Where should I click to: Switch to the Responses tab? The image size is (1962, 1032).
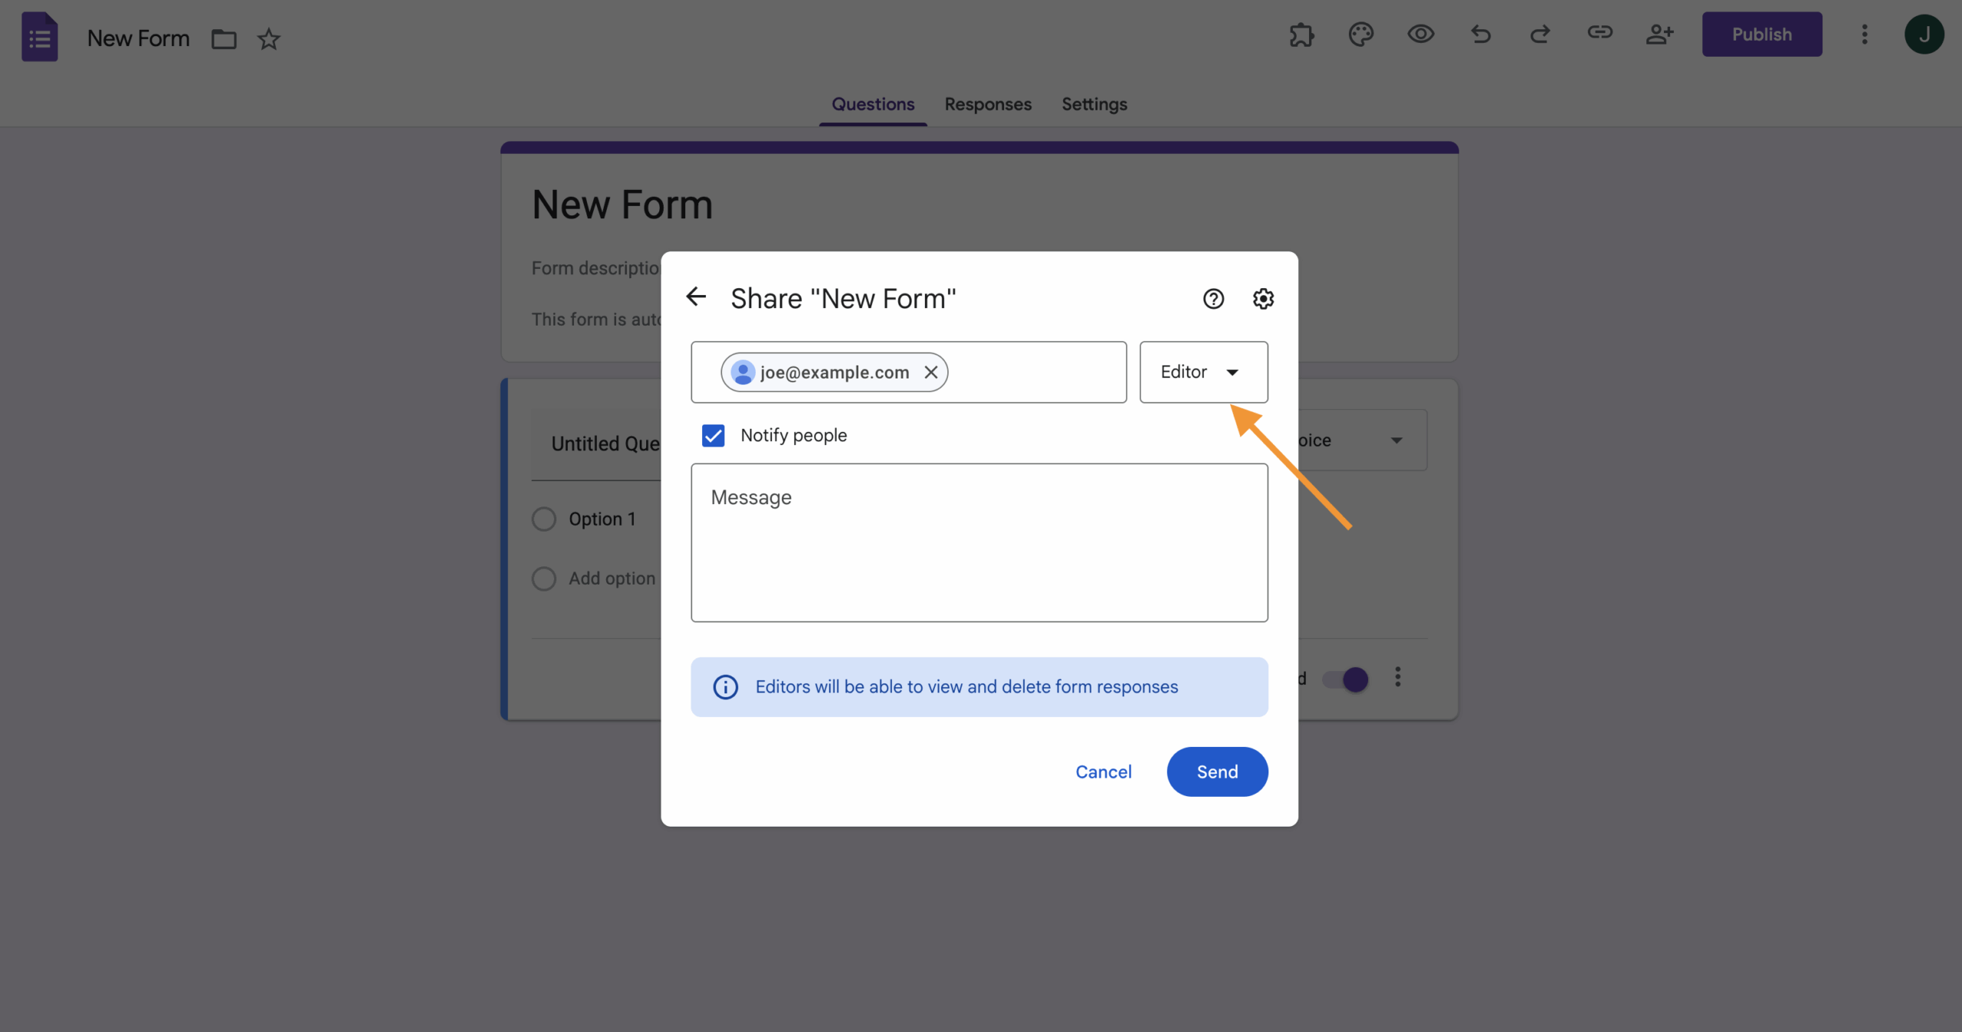[x=988, y=104]
